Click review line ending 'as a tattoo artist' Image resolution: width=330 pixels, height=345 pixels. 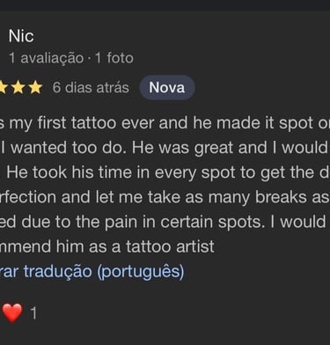[x=107, y=246]
